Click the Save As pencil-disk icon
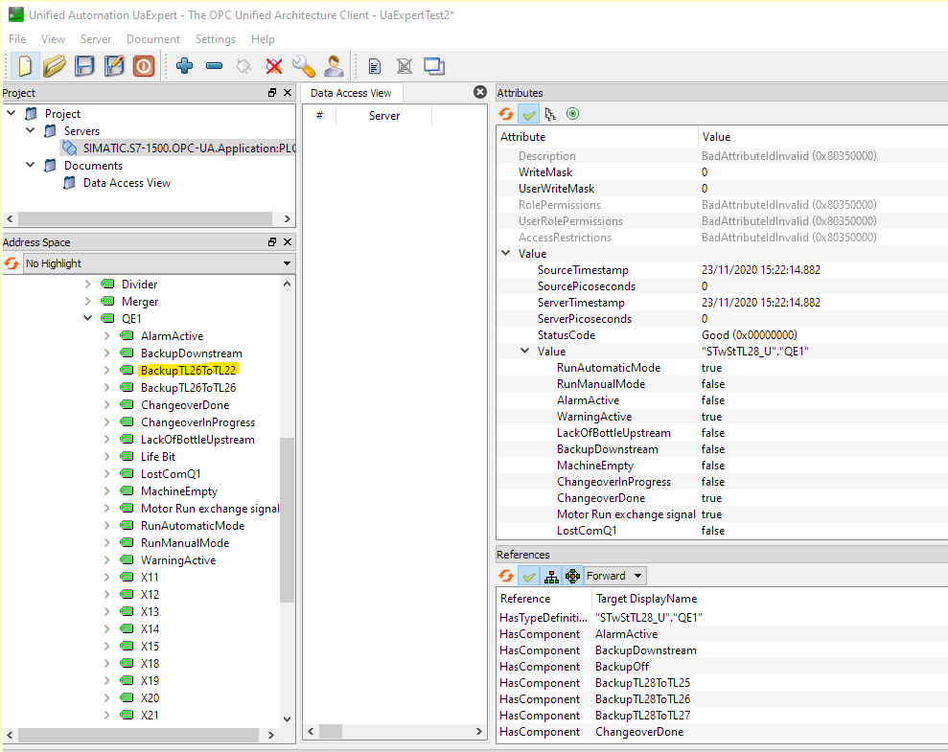 pyautogui.click(x=114, y=66)
